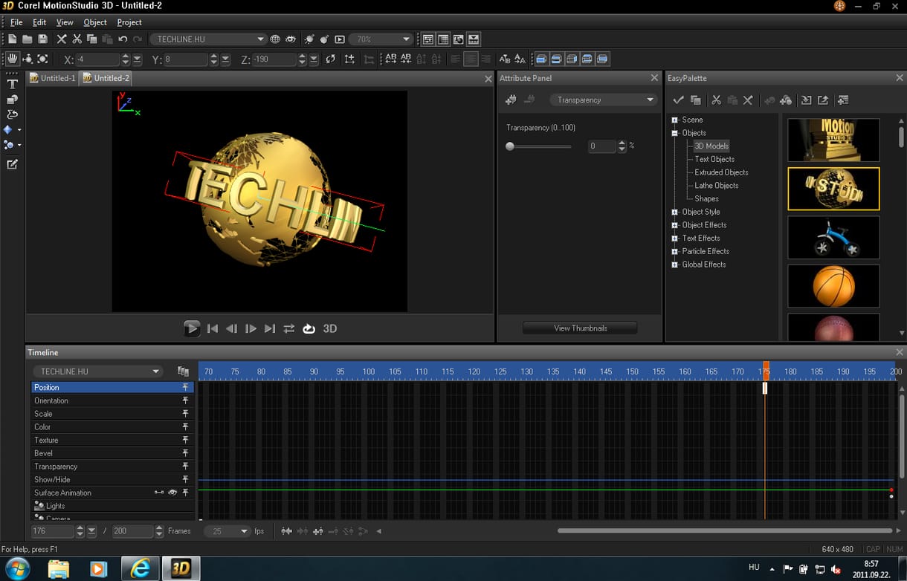This screenshot has width=907, height=581.
Task: Select the Text Objects tree item
Action: pos(714,159)
